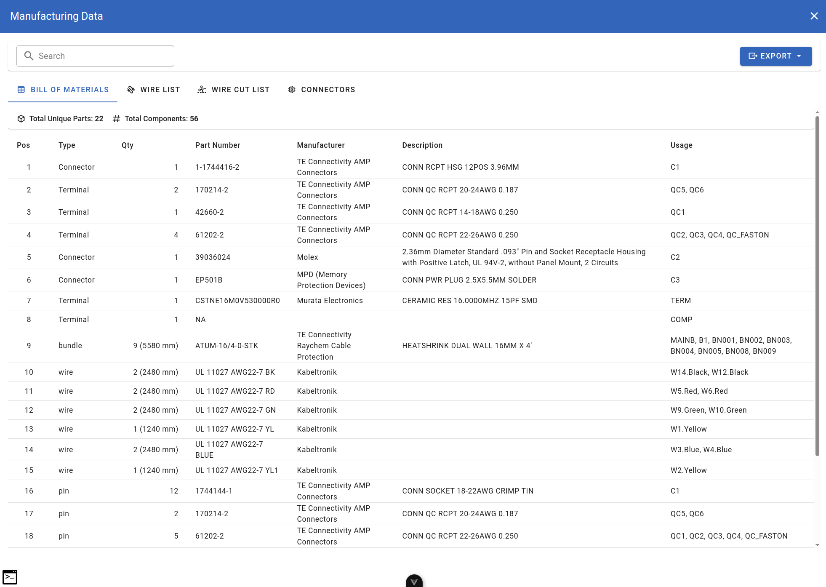Screen dimensions: 826x587
Task: Click the Wire Cut List scissors icon
Action: pyautogui.click(x=202, y=90)
